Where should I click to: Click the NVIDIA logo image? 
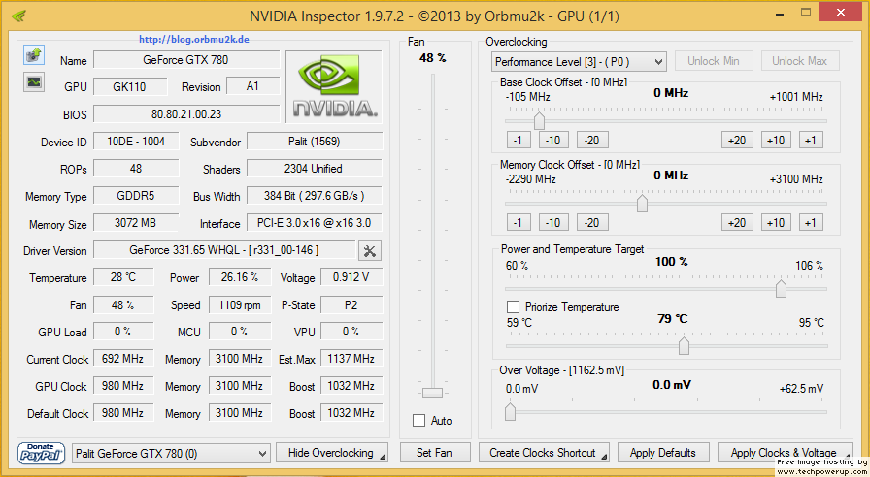tap(334, 86)
